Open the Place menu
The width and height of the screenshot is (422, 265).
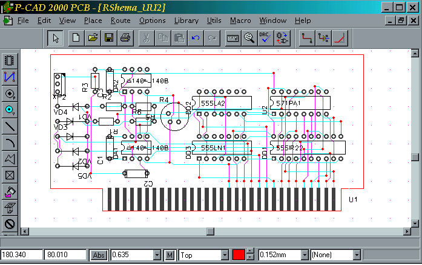coord(93,21)
